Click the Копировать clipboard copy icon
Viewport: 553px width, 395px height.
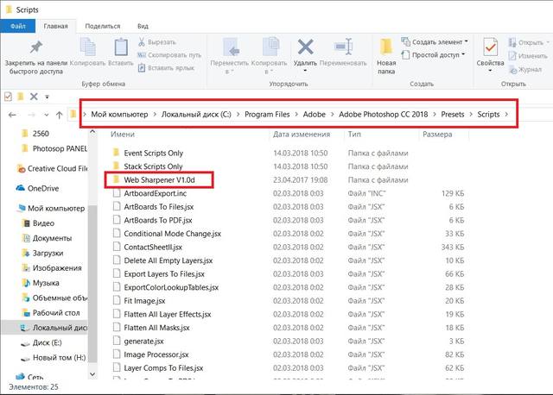pos(87,47)
